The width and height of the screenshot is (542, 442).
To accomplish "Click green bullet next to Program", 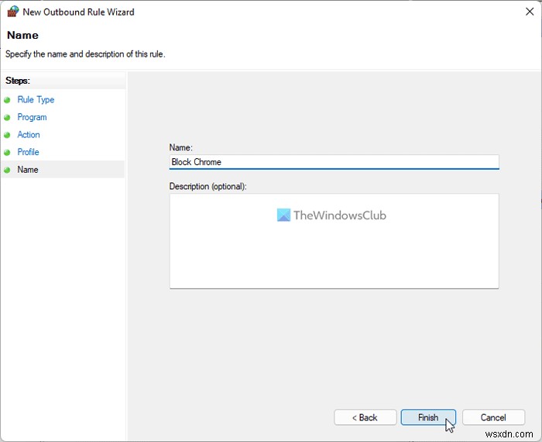I will (7, 118).
